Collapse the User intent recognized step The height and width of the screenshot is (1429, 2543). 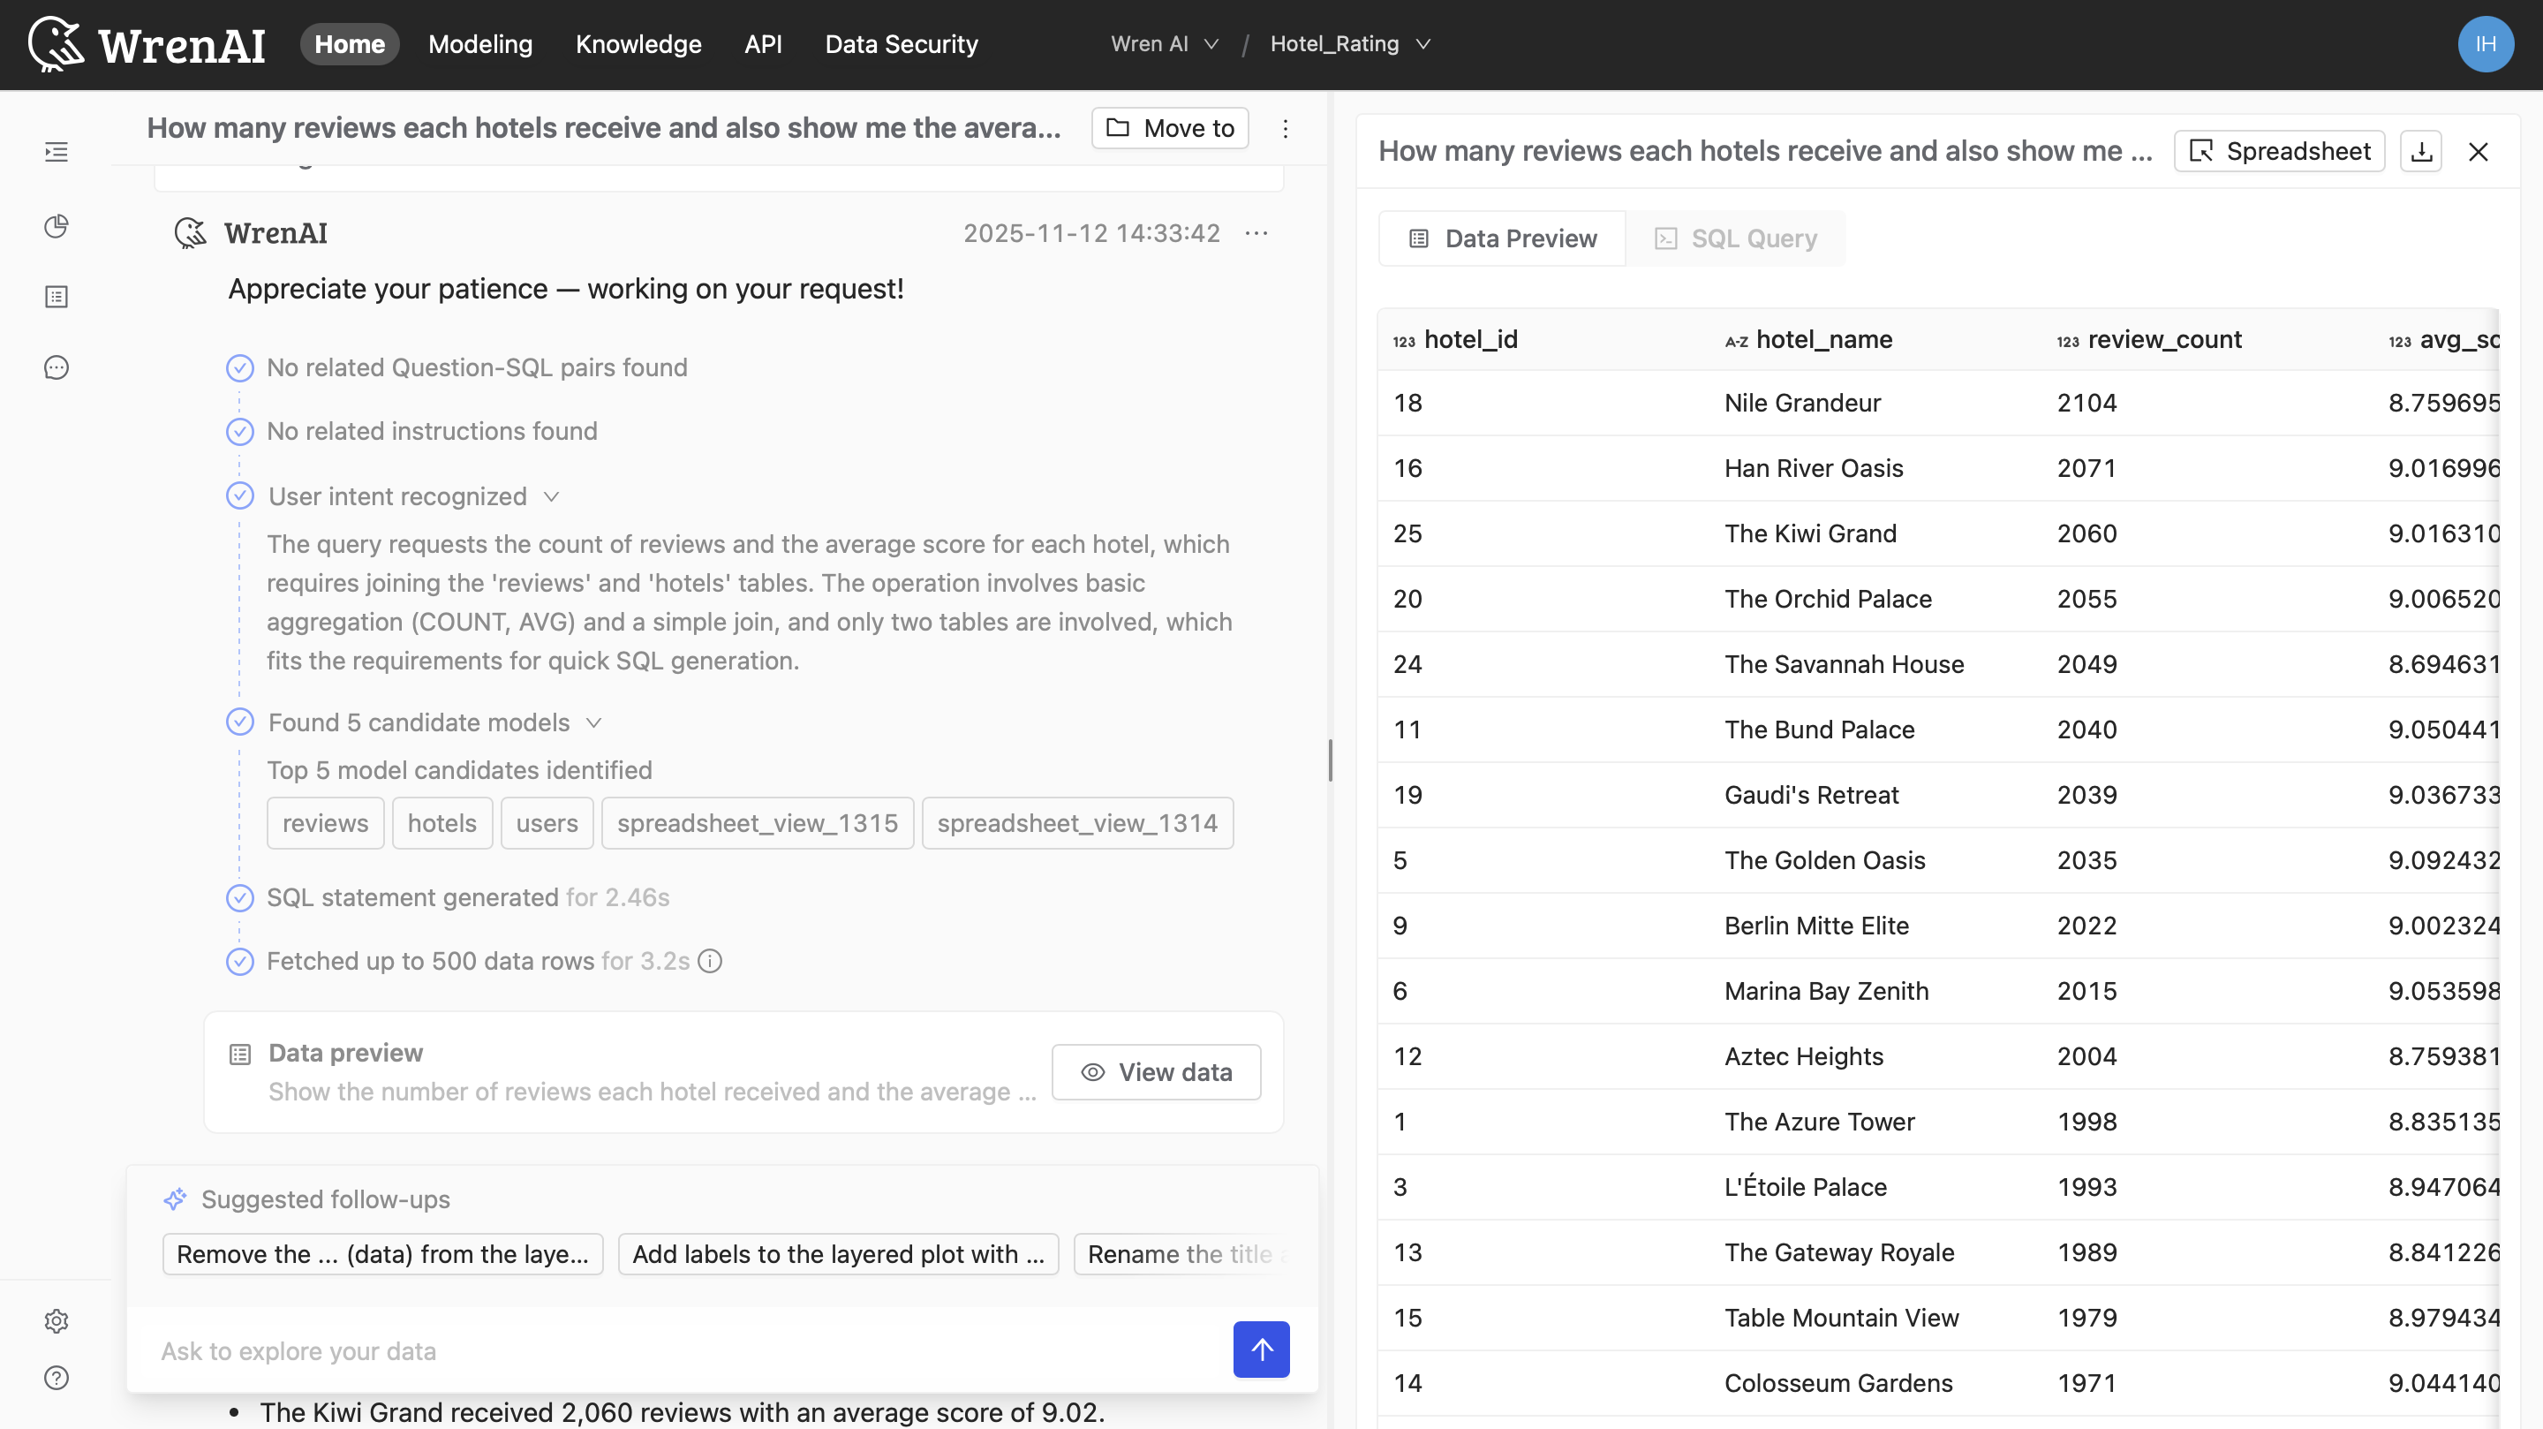point(552,495)
